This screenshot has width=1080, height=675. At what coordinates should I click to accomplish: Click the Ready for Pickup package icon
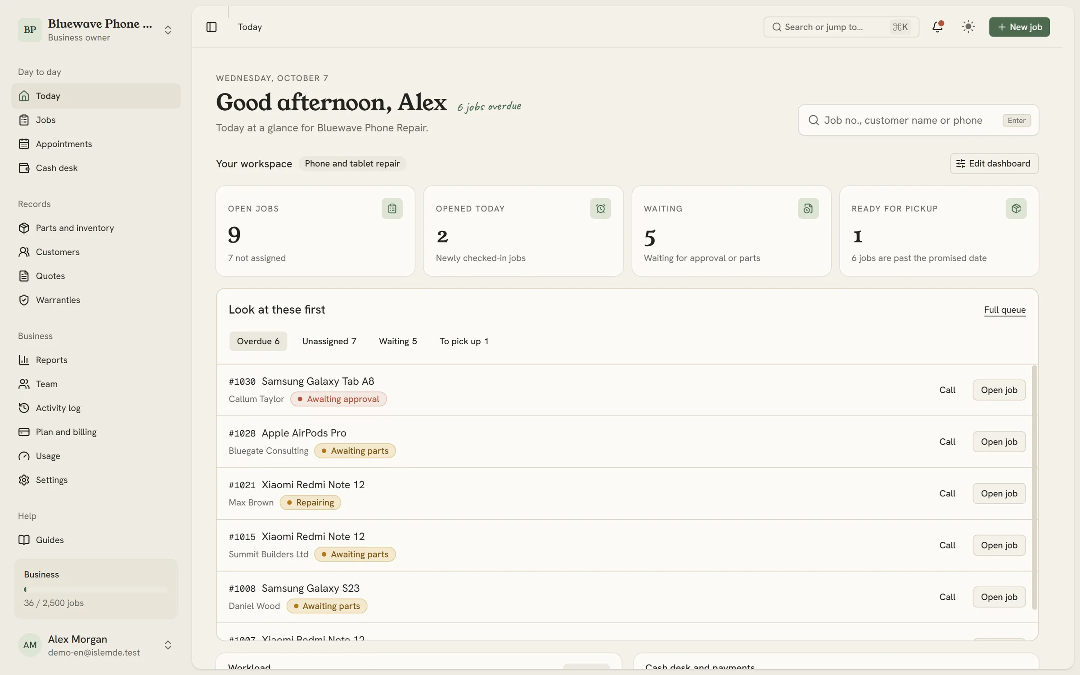pos(1016,209)
